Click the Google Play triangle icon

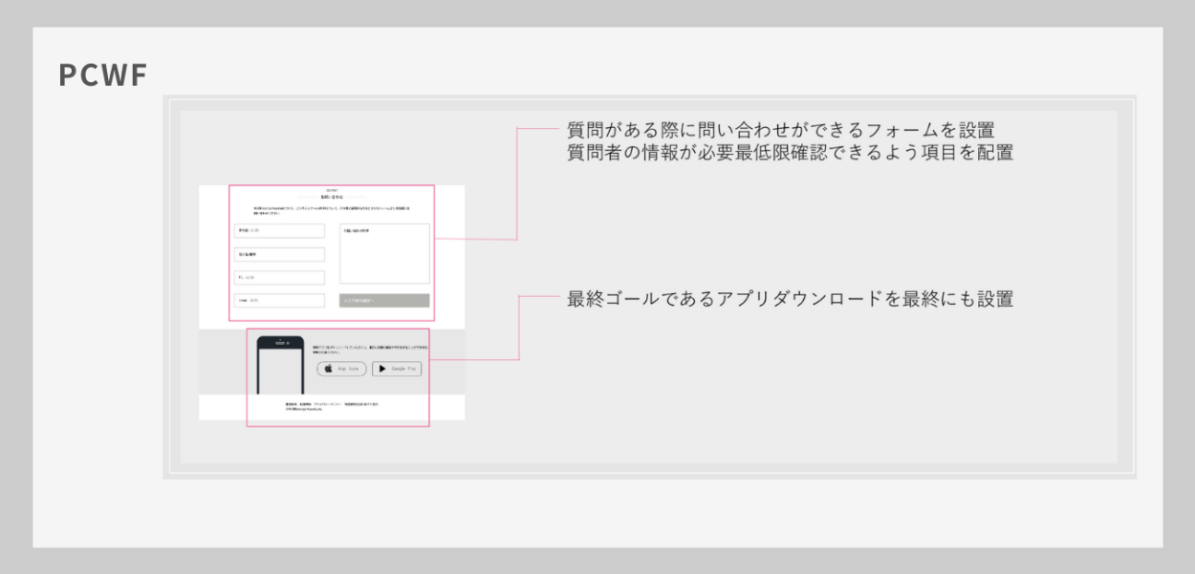[382, 369]
